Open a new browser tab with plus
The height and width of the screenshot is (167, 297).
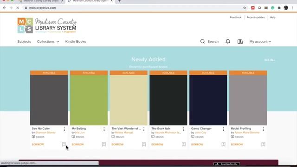(x=119, y=1)
